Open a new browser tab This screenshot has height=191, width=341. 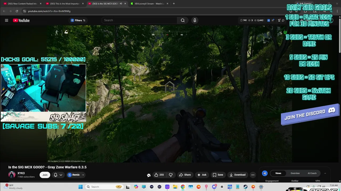(x=174, y=4)
